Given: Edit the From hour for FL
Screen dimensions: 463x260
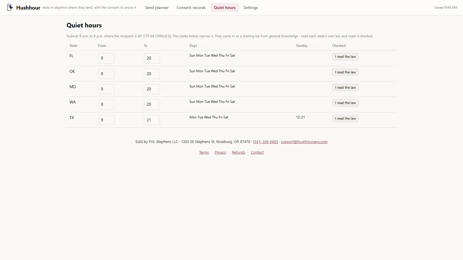Looking at the screenshot, I should [106, 58].
